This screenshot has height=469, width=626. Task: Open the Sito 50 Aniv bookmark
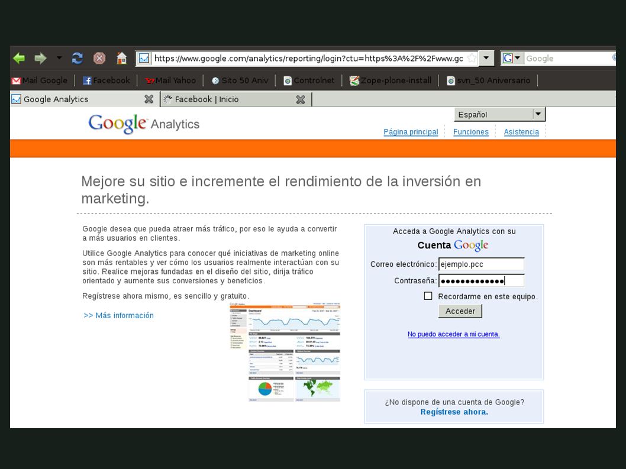240,80
